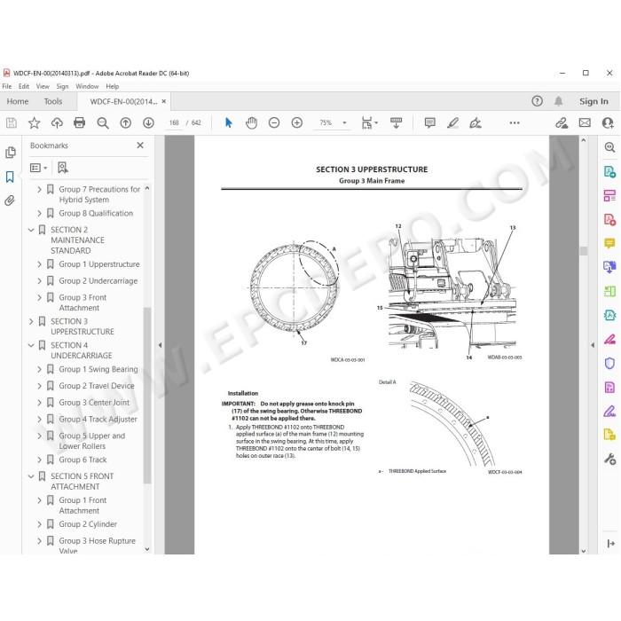Collapse the left navigation pane arrow
Image resolution: width=621 pixels, height=621 pixels.
click(160, 345)
